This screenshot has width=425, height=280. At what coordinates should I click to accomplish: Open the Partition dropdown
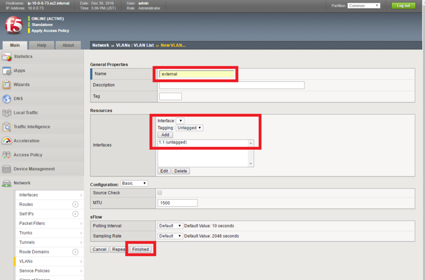(364, 6)
